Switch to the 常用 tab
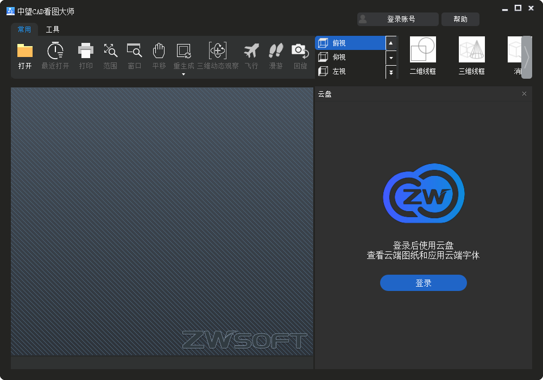This screenshot has width=543, height=380. tap(24, 29)
